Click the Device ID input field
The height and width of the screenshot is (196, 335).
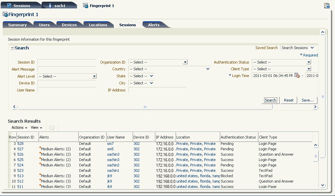(x=67, y=83)
